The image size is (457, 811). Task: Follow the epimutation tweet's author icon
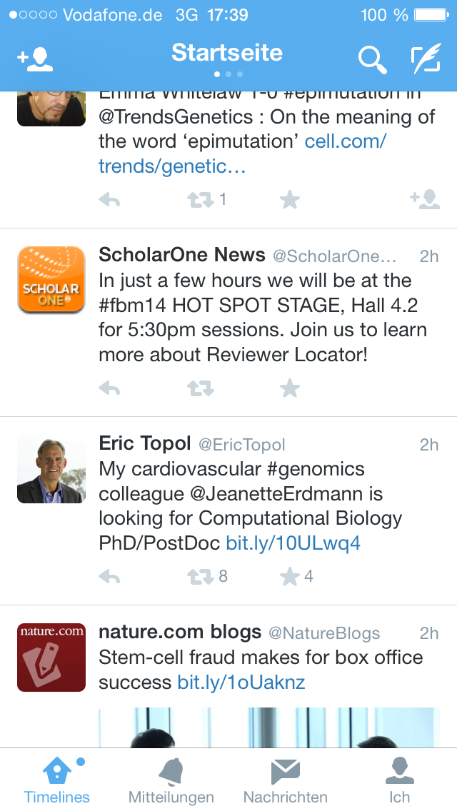tap(425, 199)
